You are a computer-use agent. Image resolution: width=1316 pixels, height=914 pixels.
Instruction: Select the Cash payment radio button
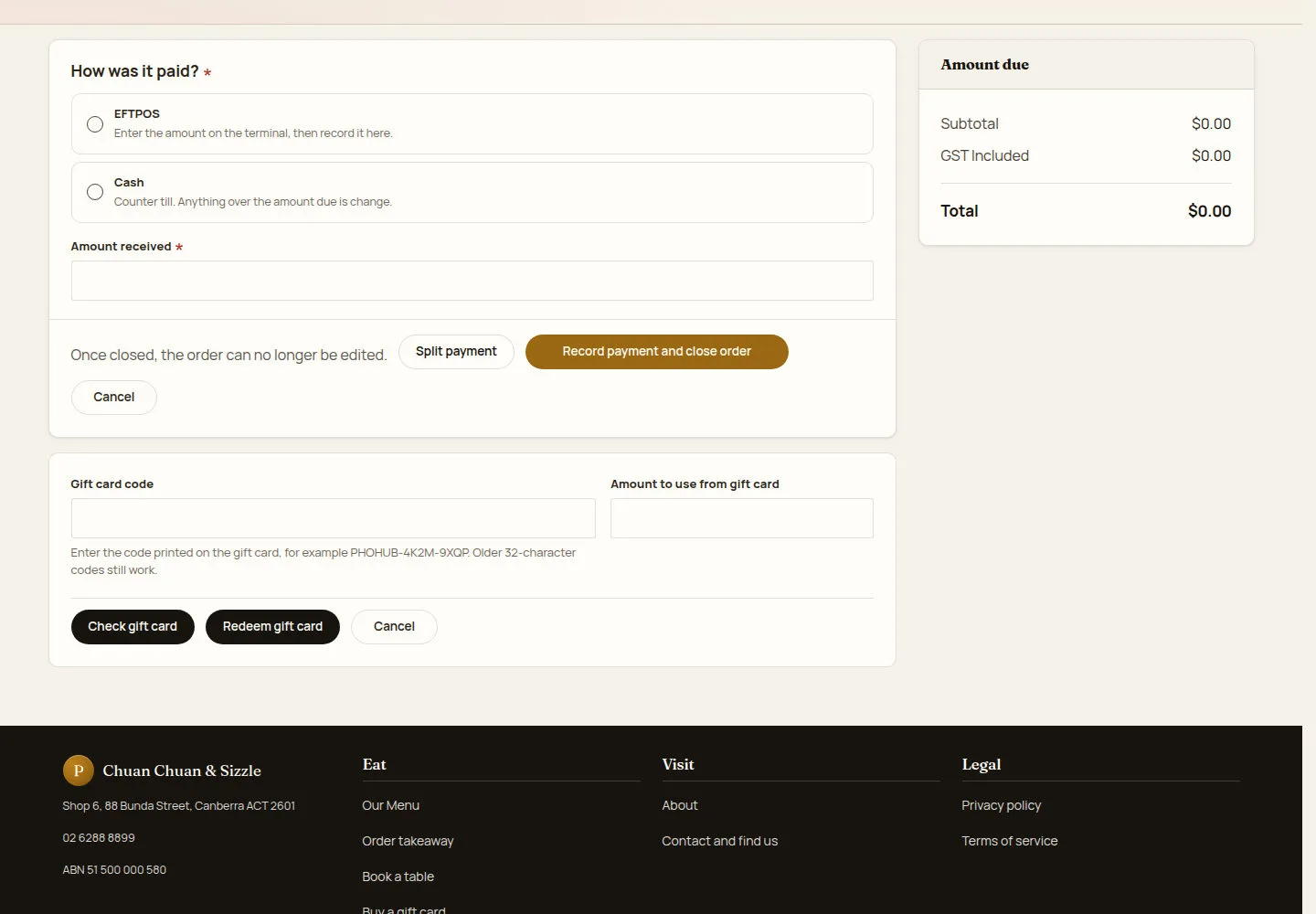[95, 192]
